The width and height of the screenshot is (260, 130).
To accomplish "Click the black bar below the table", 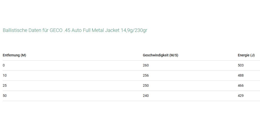I will (x=130, y=117).
